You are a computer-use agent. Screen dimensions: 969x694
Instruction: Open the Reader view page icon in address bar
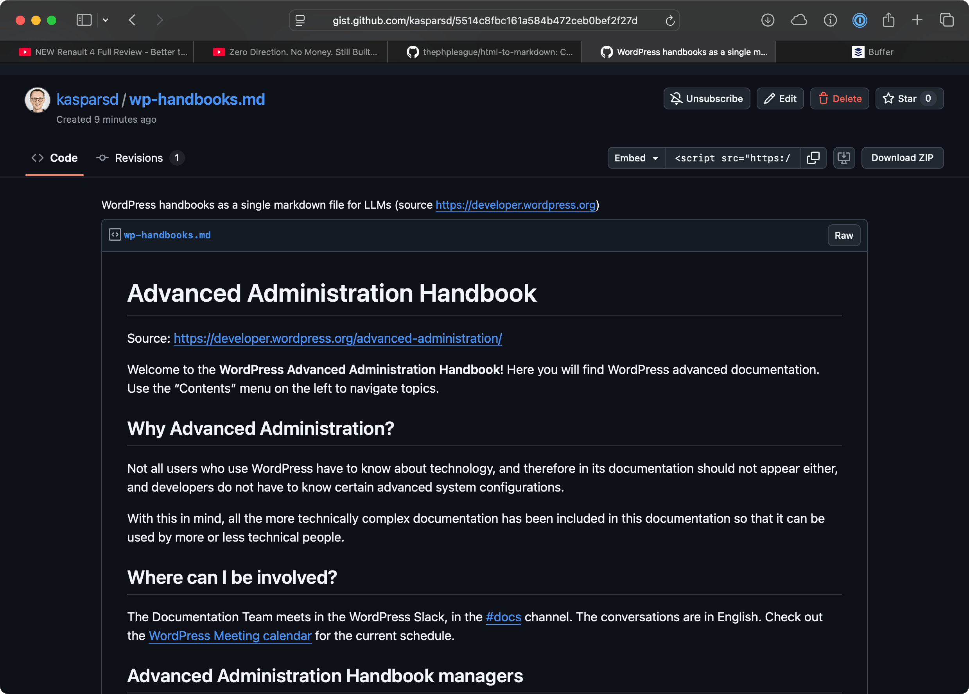point(300,20)
